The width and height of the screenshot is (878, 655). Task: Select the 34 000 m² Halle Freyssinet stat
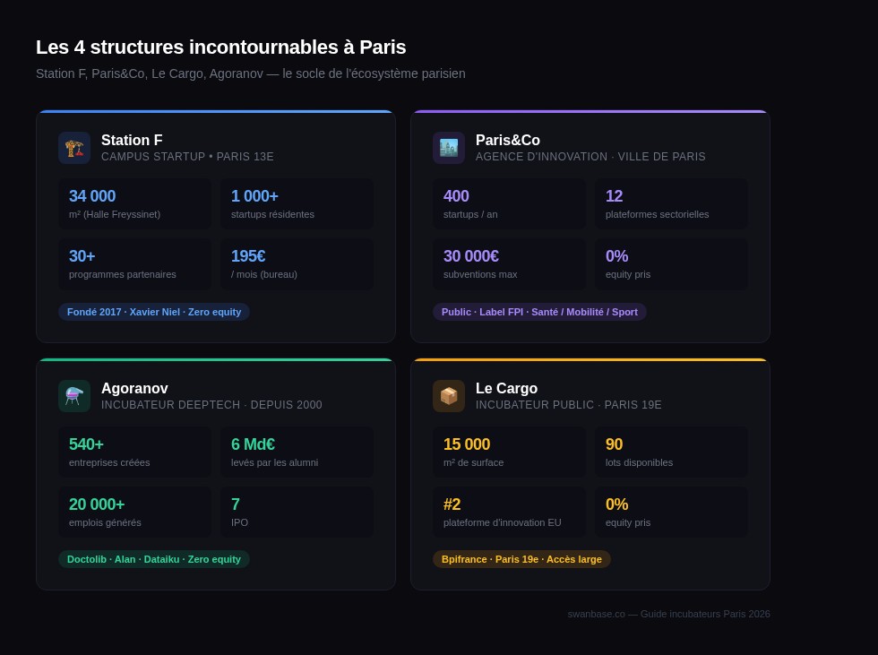(x=135, y=203)
